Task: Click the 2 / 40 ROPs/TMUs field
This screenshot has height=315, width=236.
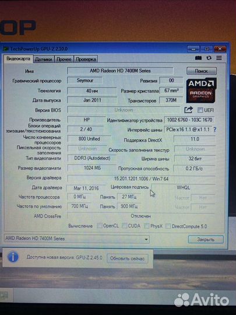Action: pos(86,129)
